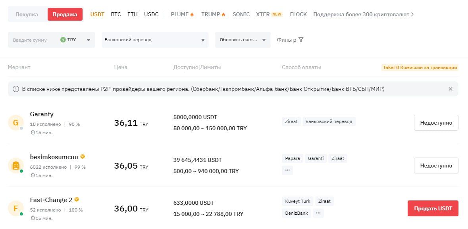Open the TRY currency dropdown
This screenshot has width=468, height=229.
coord(76,40)
